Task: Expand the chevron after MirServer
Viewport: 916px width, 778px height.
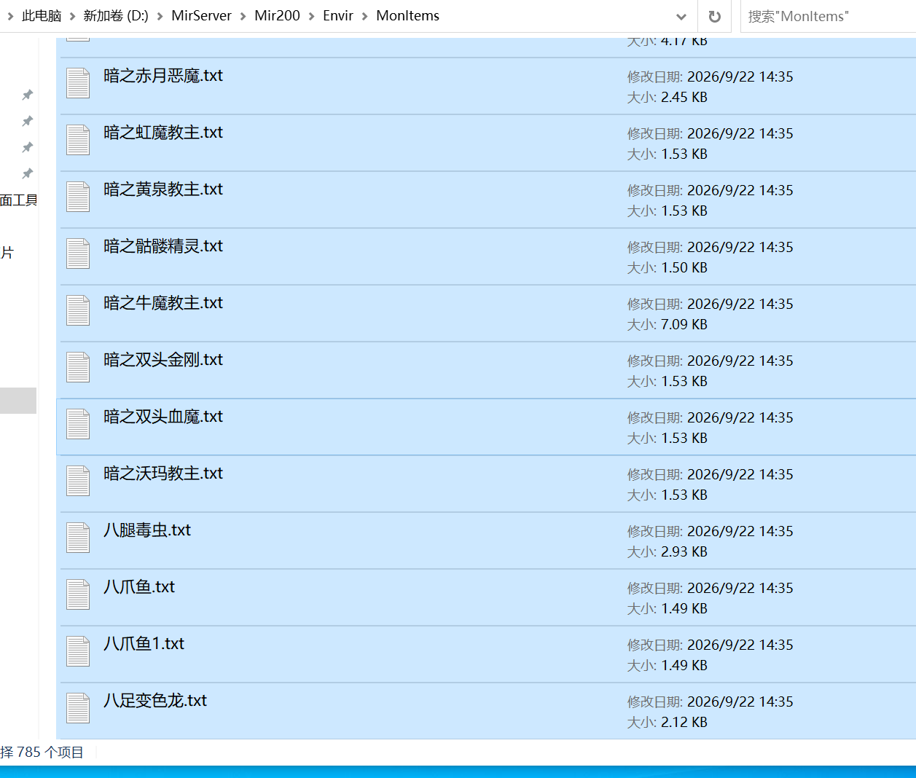Action: click(243, 16)
